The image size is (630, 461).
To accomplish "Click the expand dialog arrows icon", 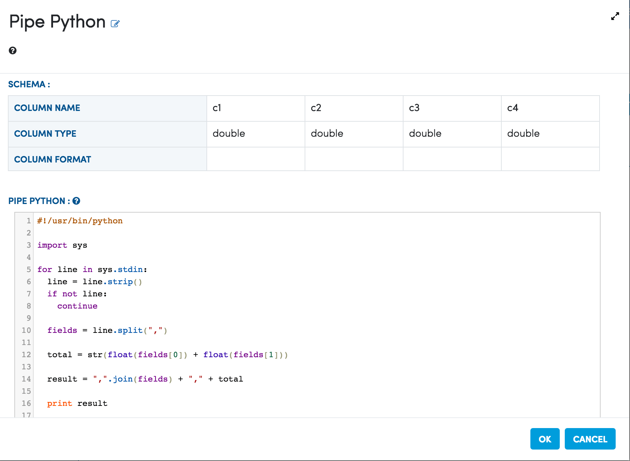I will click(615, 16).
